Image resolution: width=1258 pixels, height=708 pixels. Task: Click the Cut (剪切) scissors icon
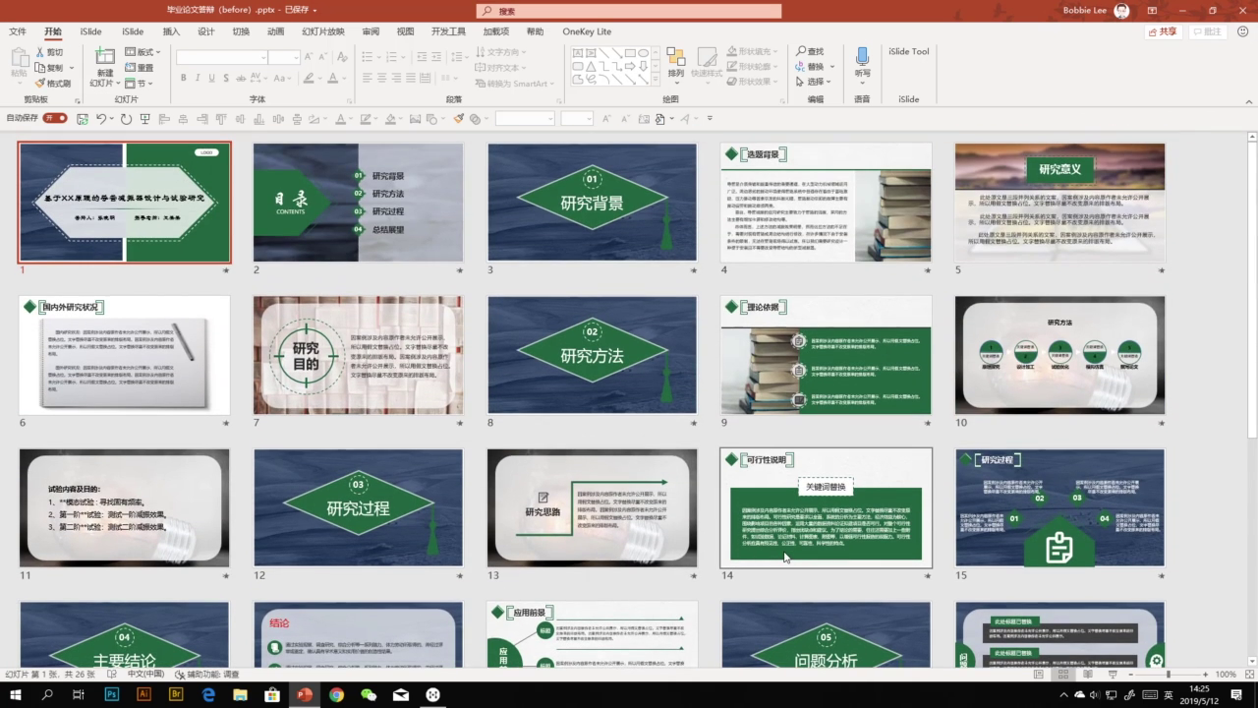(40, 52)
